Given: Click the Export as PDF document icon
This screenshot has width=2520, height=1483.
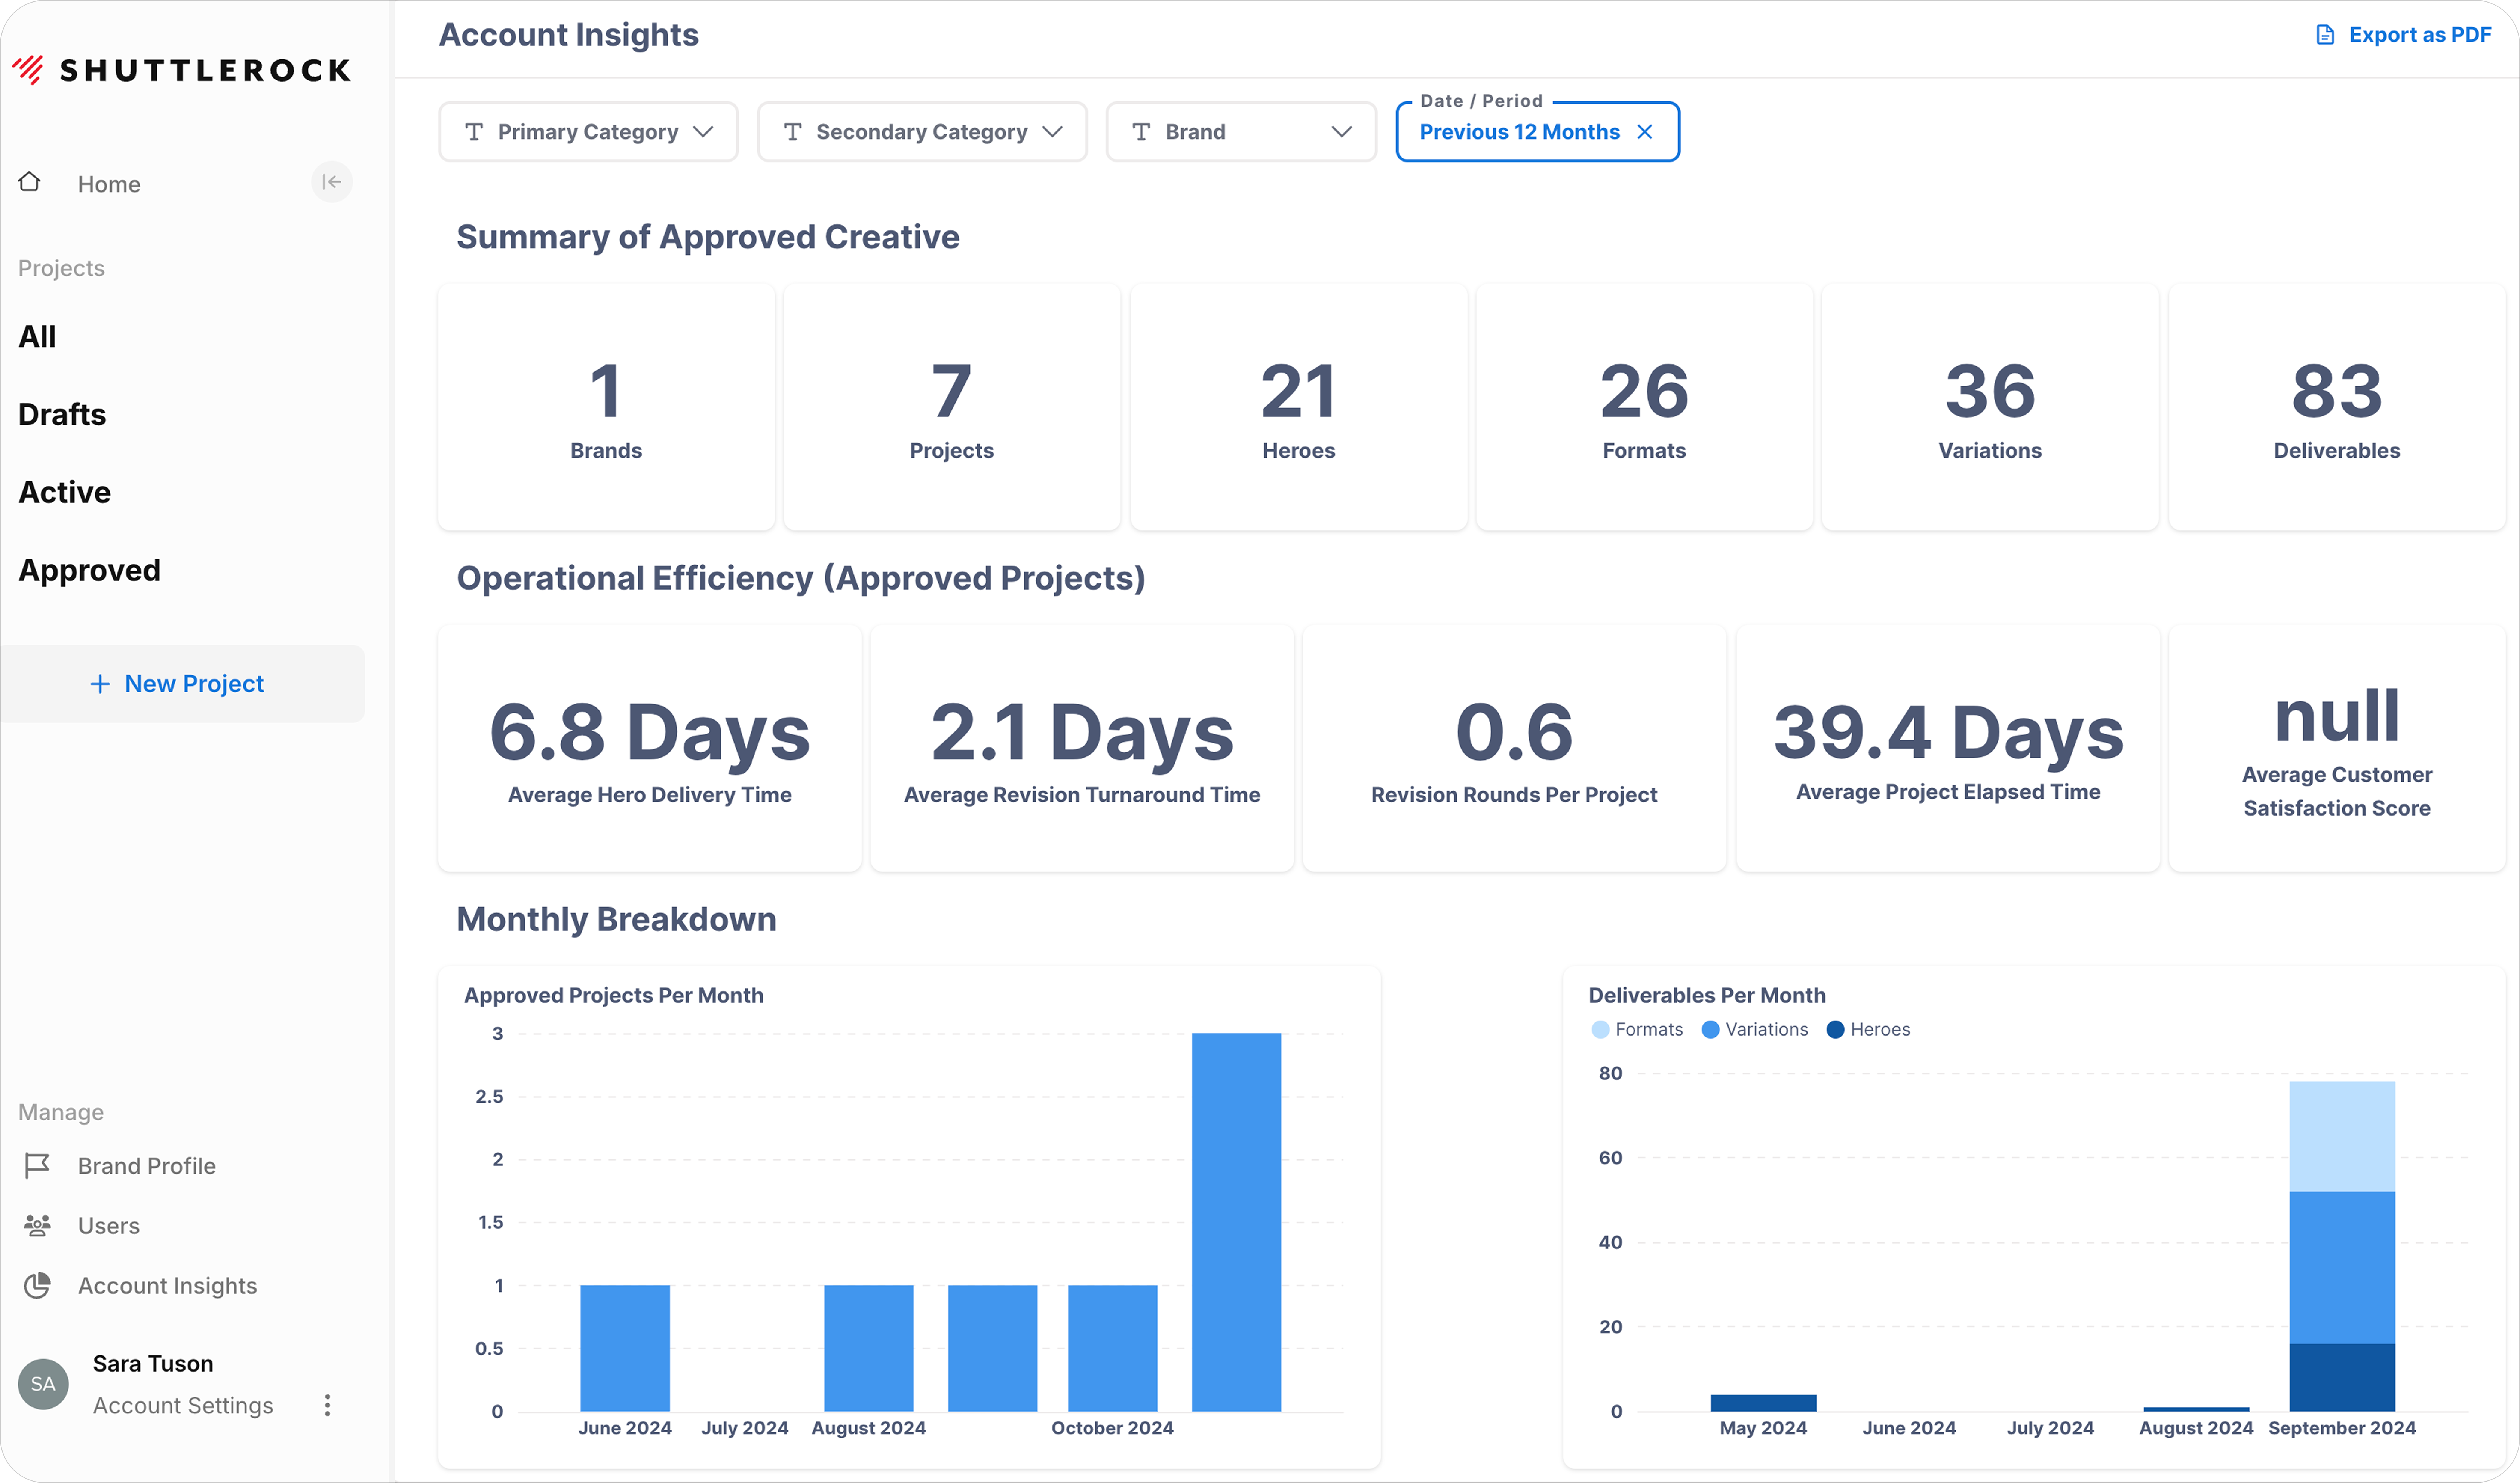Looking at the screenshot, I should click(x=2325, y=35).
